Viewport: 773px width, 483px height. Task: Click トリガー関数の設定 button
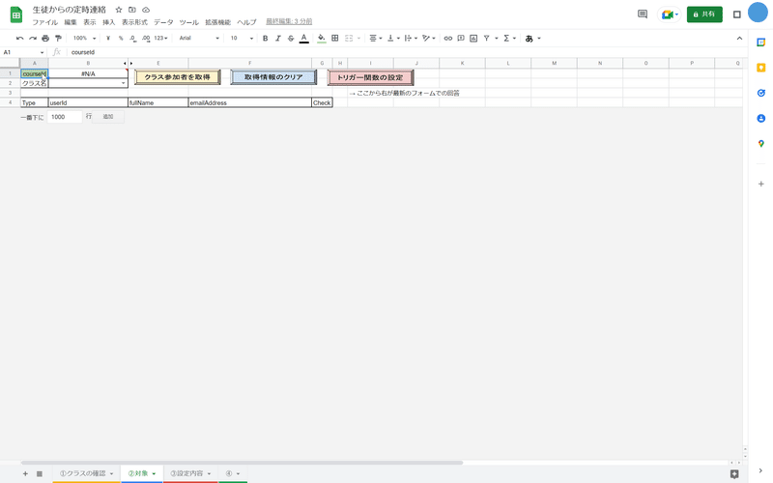[x=370, y=78]
